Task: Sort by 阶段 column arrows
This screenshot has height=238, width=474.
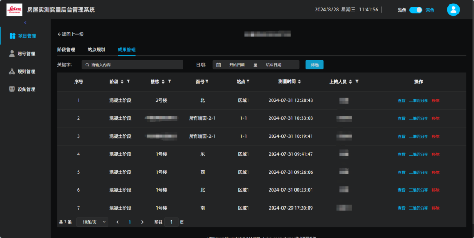Action: [x=122, y=82]
